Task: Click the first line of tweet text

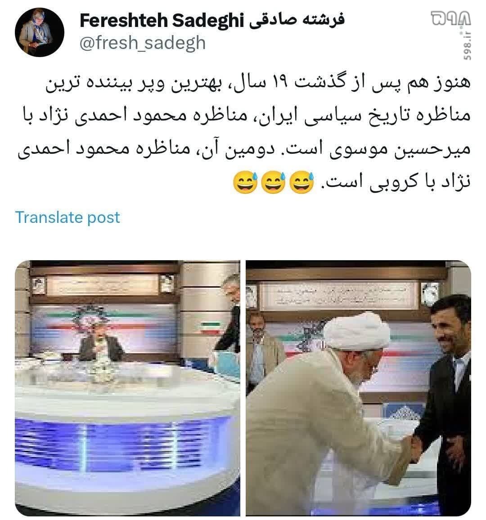Action: pyautogui.click(x=258, y=83)
